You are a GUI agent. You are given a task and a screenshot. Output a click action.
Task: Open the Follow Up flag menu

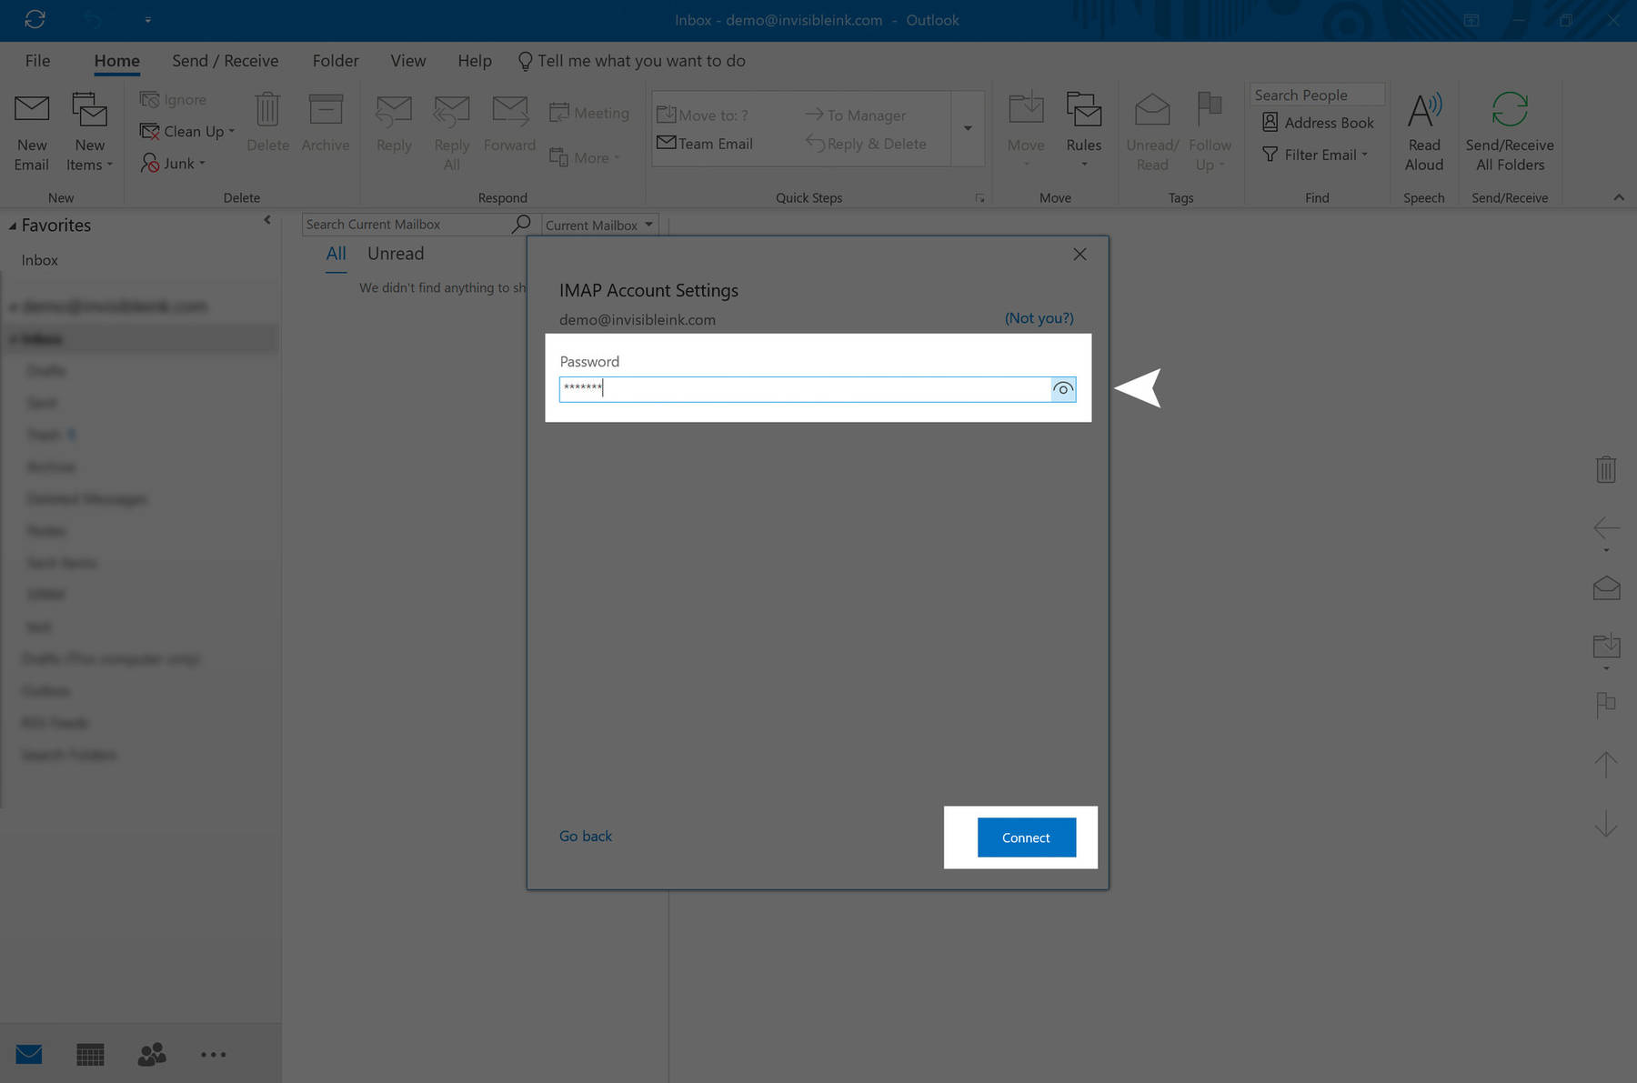pyautogui.click(x=1210, y=132)
